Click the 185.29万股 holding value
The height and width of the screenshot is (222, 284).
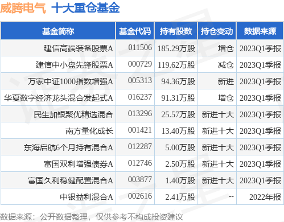click(176, 48)
